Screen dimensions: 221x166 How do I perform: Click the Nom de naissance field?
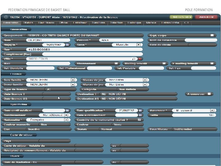point(201,40)
